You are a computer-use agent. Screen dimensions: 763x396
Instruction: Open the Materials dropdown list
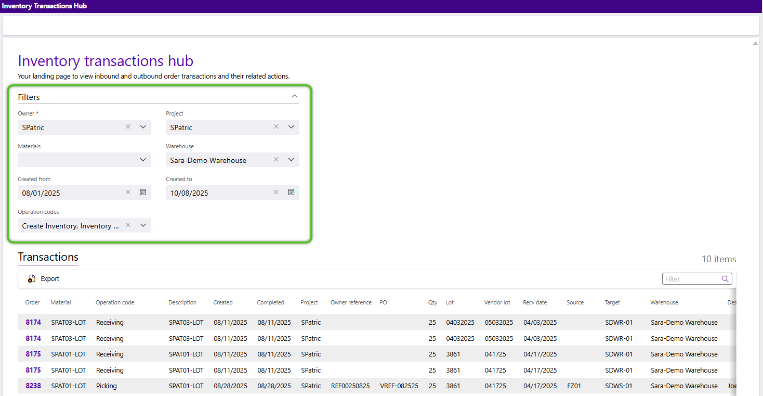pyautogui.click(x=143, y=160)
